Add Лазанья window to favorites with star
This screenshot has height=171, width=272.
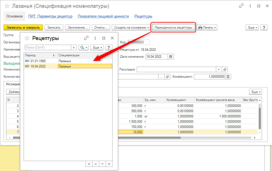click(x=7, y=6)
